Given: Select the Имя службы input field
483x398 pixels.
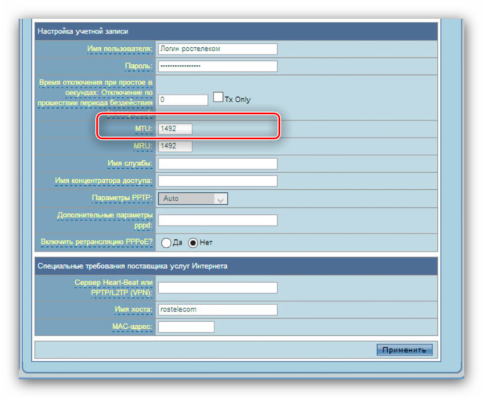Looking at the screenshot, I should (217, 164).
